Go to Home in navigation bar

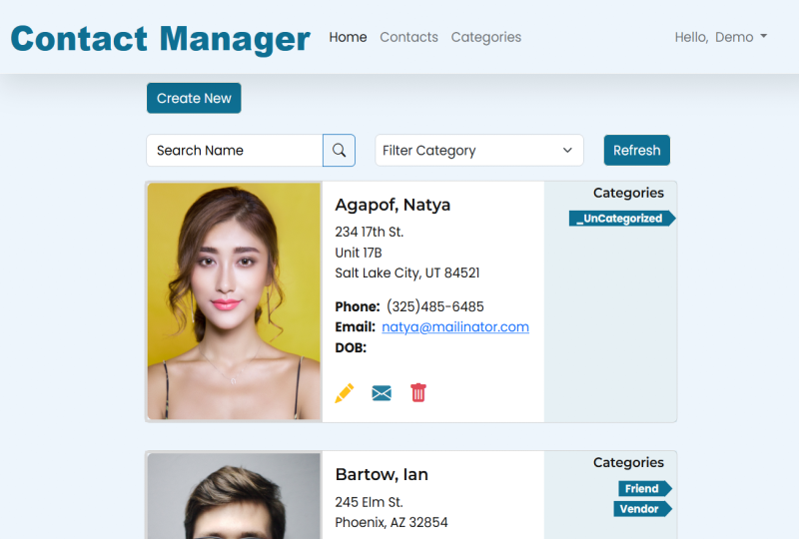pos(348,37)
